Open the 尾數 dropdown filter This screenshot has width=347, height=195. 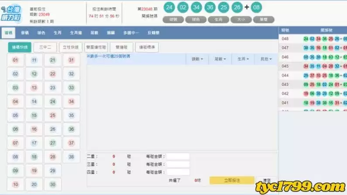(220, 59)
